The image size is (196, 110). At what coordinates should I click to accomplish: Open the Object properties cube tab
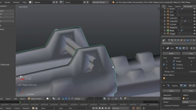click(x=182, y=40)
